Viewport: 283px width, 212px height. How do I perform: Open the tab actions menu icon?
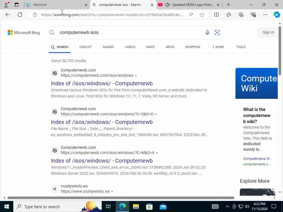point(17,5)
